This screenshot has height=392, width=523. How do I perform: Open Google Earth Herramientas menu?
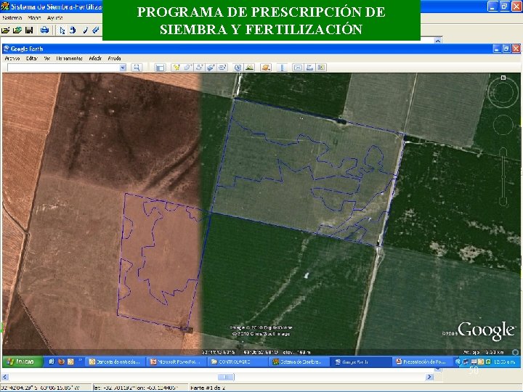(x=70, y=58)
